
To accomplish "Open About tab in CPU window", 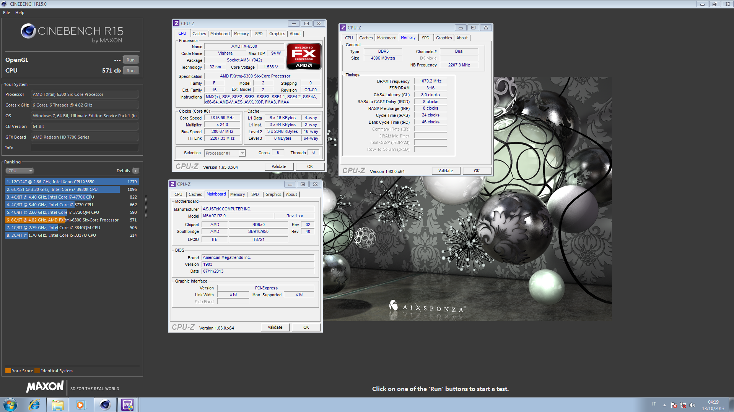I will pyautogui.click(x=295, y=34).
